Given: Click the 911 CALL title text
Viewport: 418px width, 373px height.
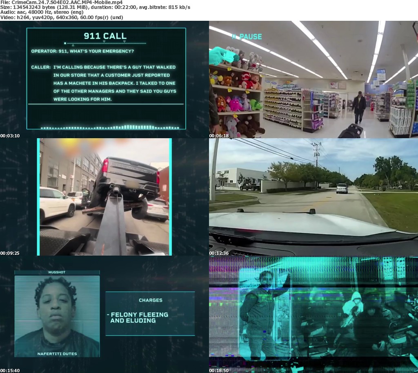Looking at the screenshot, I should click(105, 36).
